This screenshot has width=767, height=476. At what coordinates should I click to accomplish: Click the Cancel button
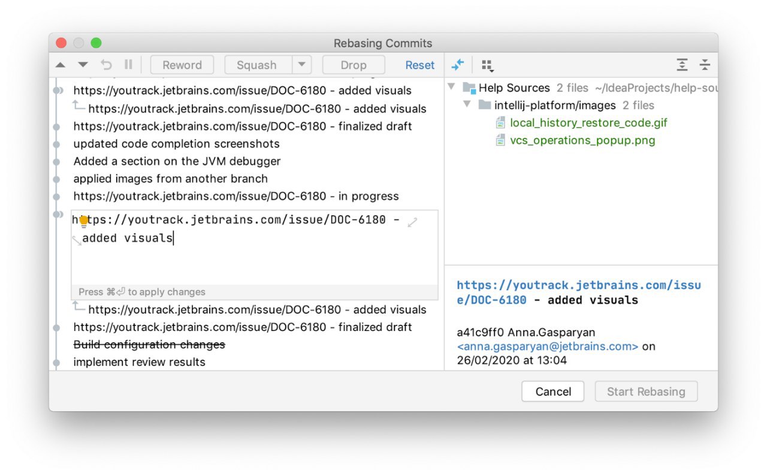[x=553, y=391]
